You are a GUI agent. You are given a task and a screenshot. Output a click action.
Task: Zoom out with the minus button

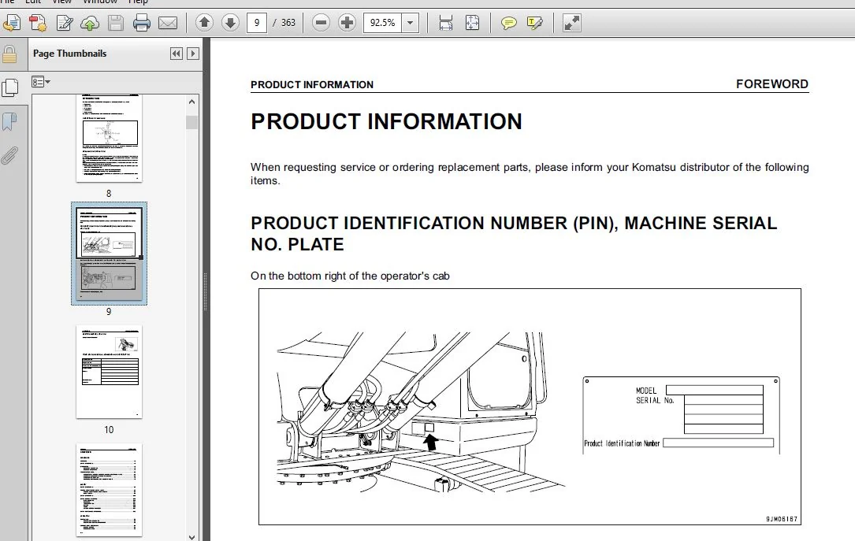(322, 22)
